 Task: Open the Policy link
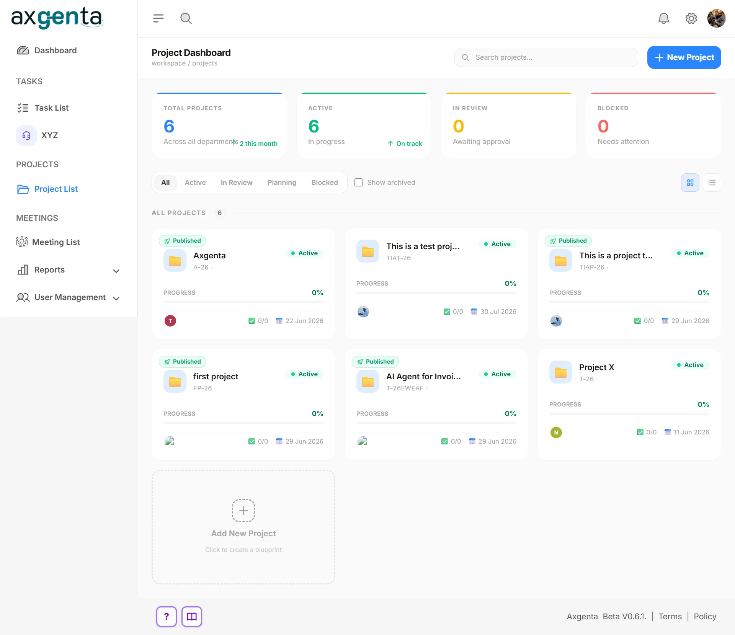pos(705,617)
